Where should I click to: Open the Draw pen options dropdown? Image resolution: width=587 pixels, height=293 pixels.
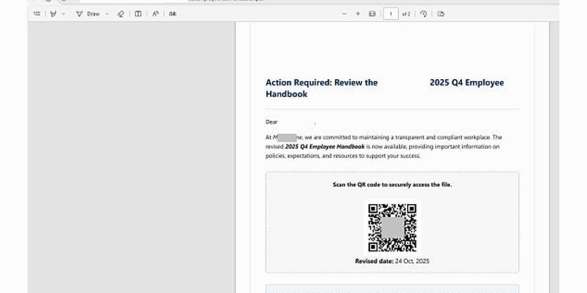(107, 14)
